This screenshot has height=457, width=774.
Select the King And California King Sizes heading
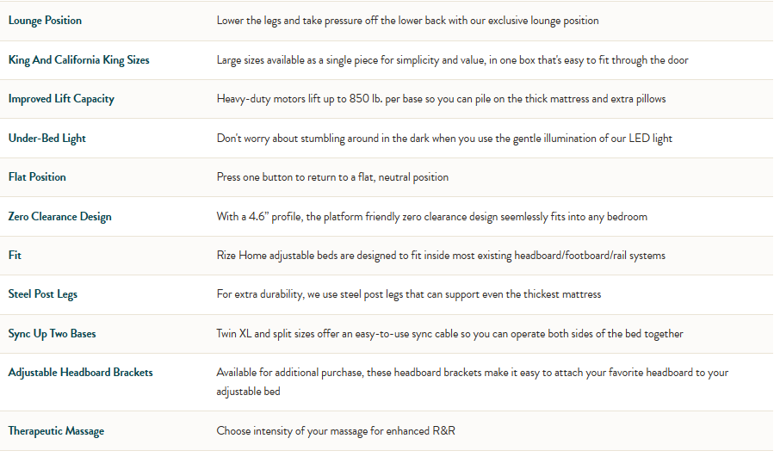78,60
